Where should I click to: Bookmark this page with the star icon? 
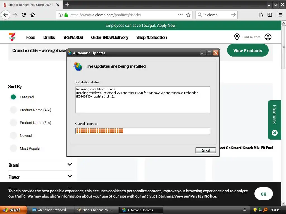tap(188, 15)
